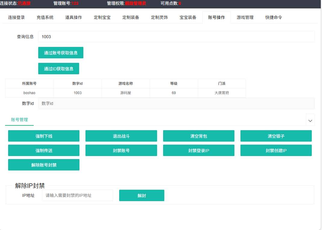Focus the 查询信息 input field

tap(176, 37)
